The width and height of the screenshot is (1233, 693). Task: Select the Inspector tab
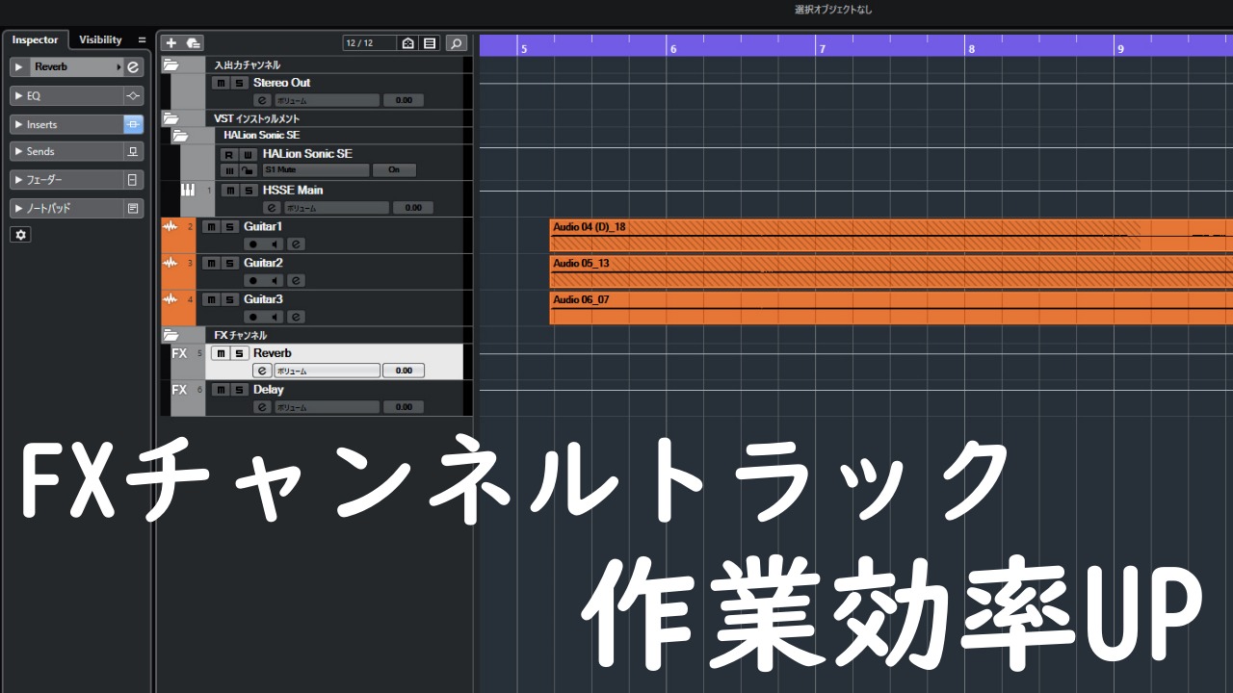point(35,39)
